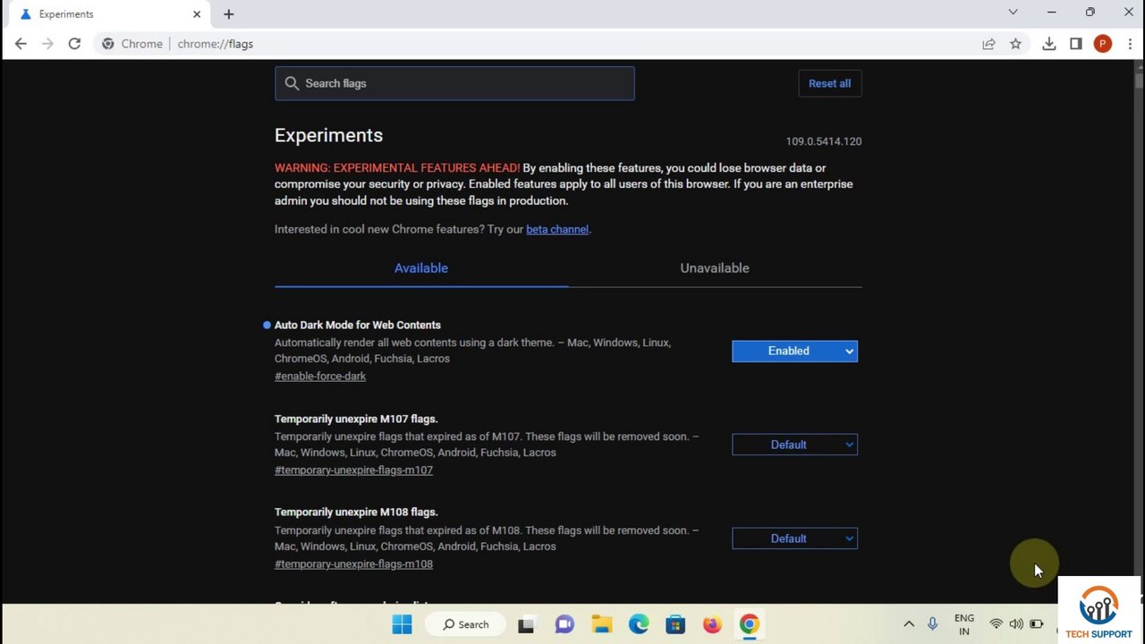Open Wi-Fi network tray icon

pyautogui.click(x=996, y=624)
